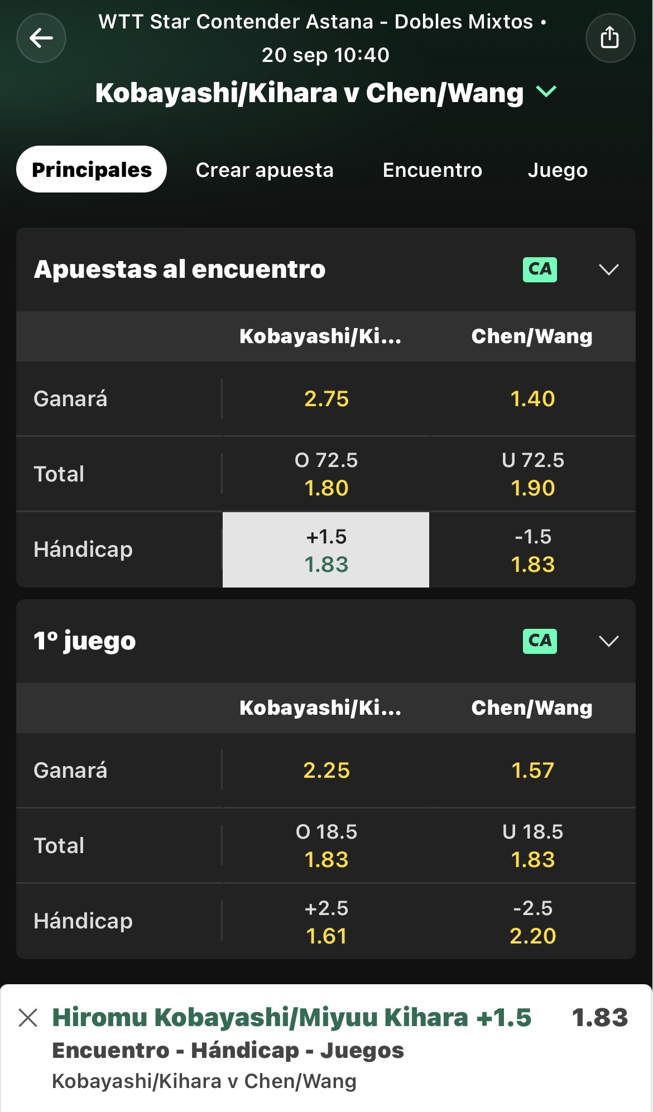Remove the Kobayashi/Kihara +1.5 selection with X

click(x=28, y=1017)
